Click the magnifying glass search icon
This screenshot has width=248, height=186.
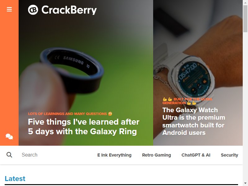[9, 155]
